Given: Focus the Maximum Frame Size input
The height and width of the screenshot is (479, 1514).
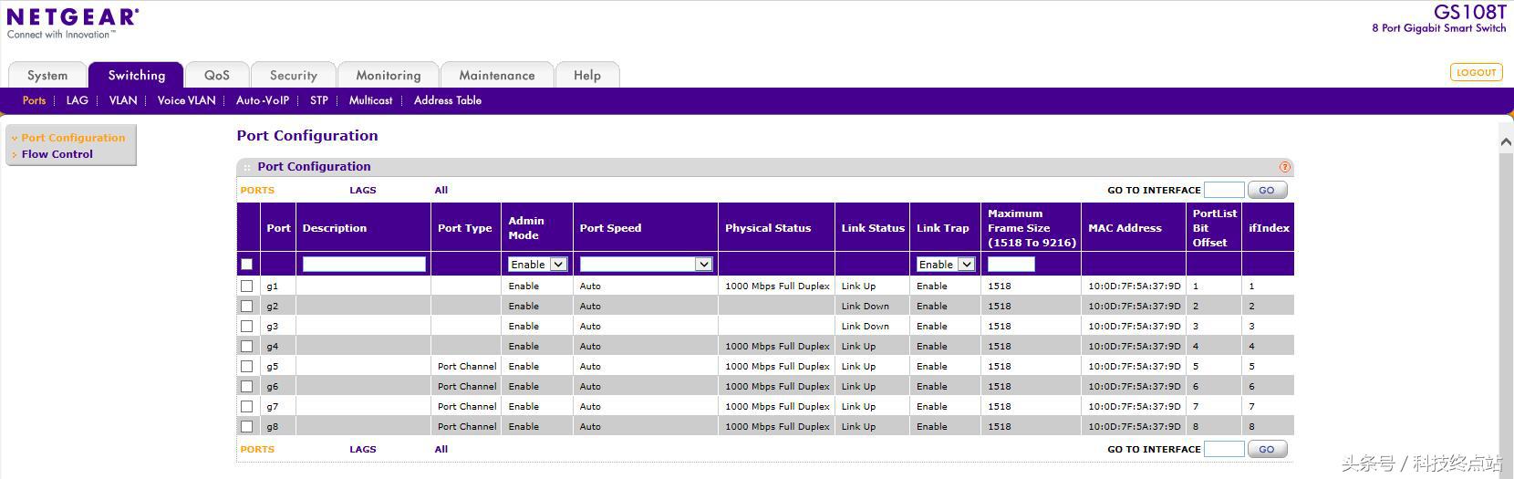Looking at the screenshot, I should [x=1011, y=265].
